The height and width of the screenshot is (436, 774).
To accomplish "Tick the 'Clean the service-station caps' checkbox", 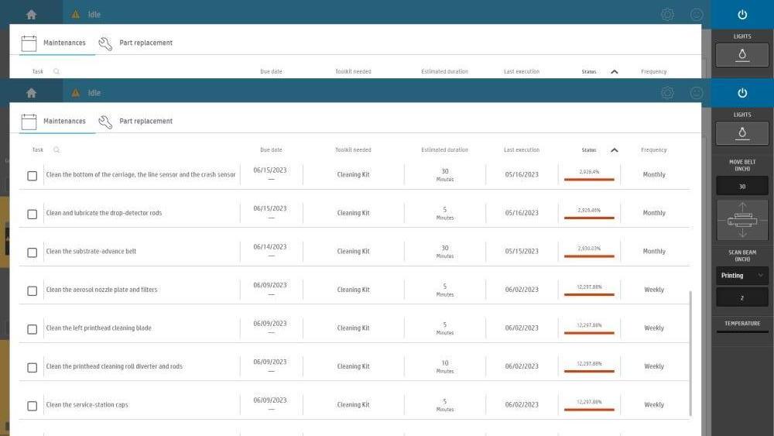I will pos(33,406).
